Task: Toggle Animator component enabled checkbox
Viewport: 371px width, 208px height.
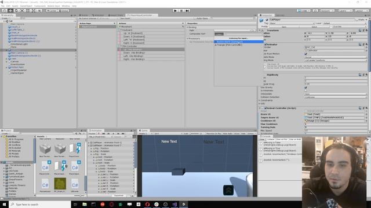Action: pyautogui.click(x=265, y=44)
